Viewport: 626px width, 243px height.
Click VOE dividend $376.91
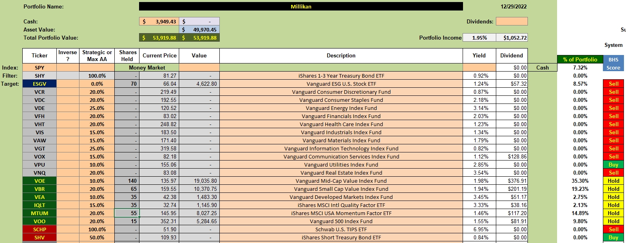512,181
